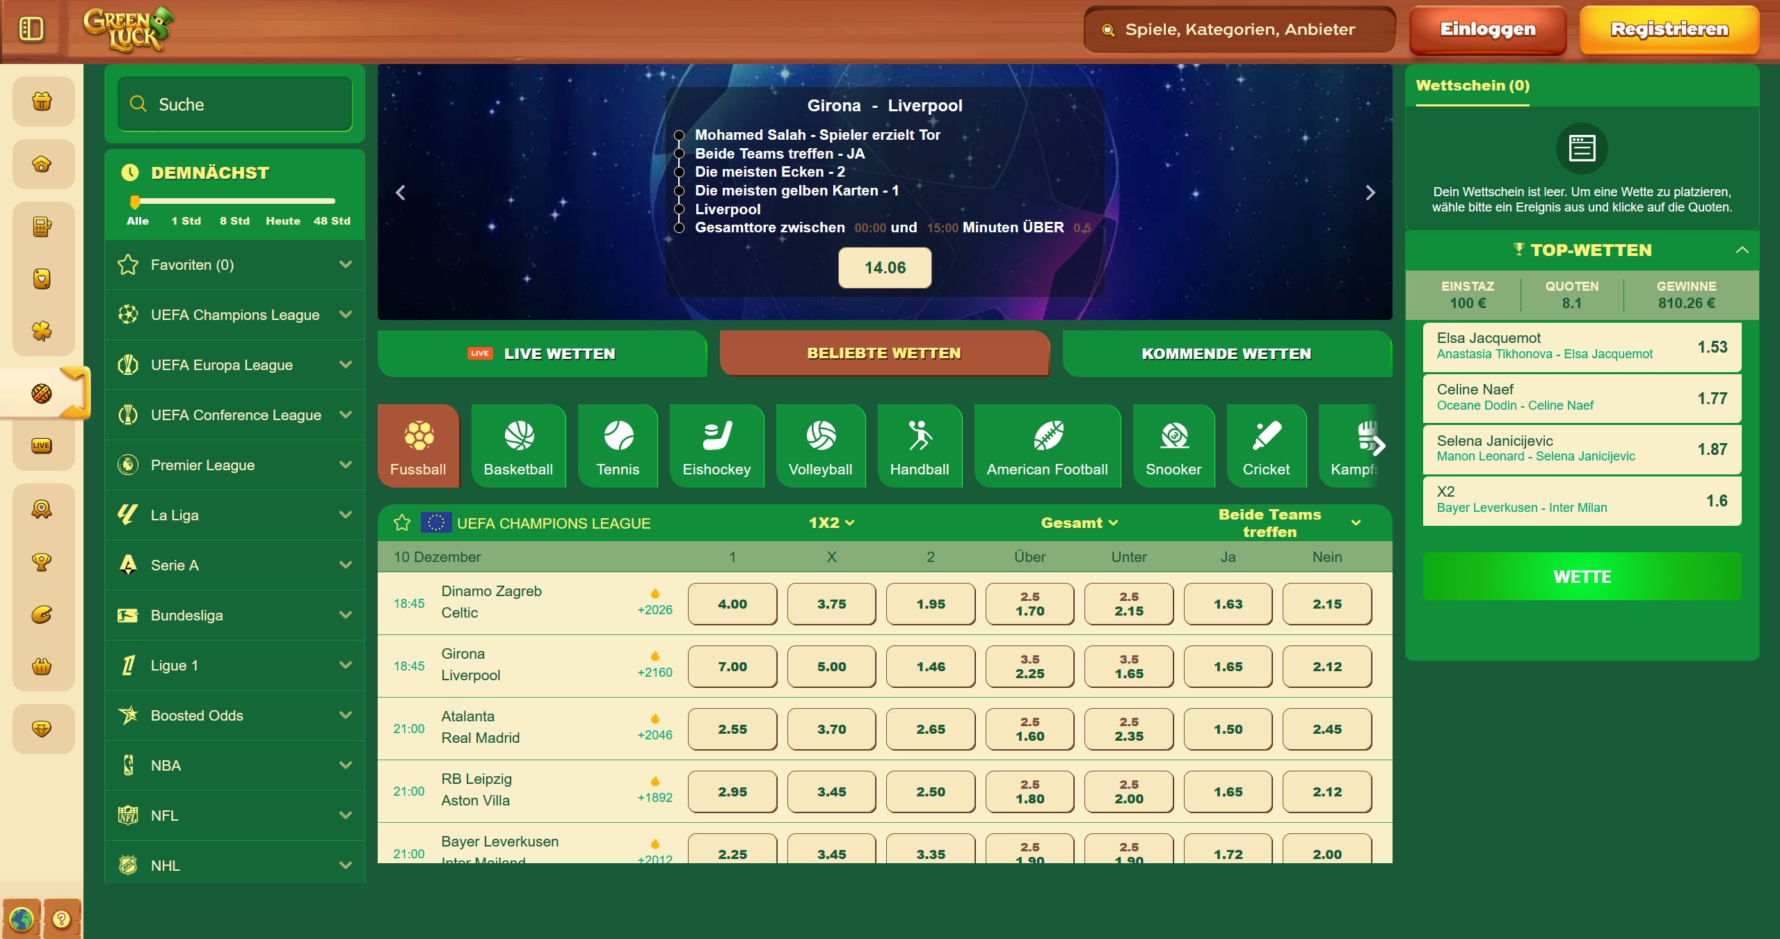Click the help question mark icon
The height and width of the screenshot is (939, 1780).
coord(62,919)
